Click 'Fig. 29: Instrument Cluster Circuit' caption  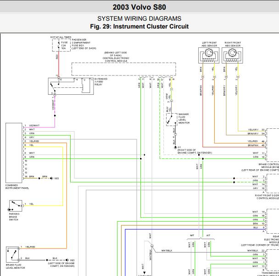click(x=139, y=26)
